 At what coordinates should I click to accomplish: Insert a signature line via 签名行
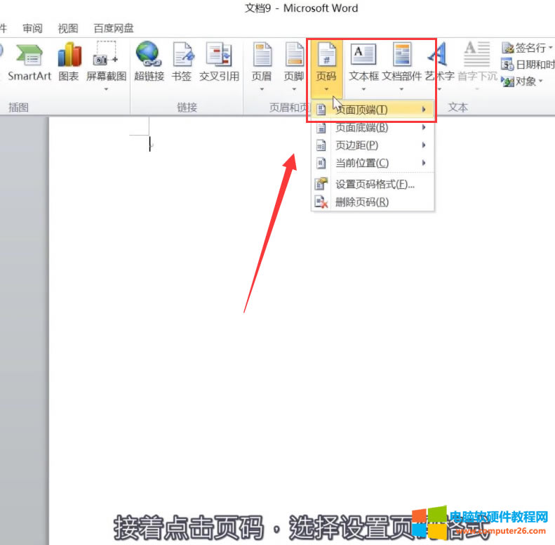[524, 48]
